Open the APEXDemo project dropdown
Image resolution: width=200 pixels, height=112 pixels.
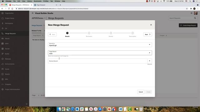point(38,18)
